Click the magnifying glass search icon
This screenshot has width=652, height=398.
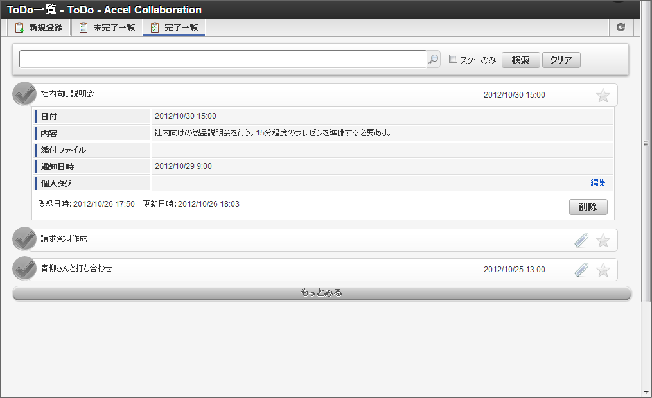(434, 60)
